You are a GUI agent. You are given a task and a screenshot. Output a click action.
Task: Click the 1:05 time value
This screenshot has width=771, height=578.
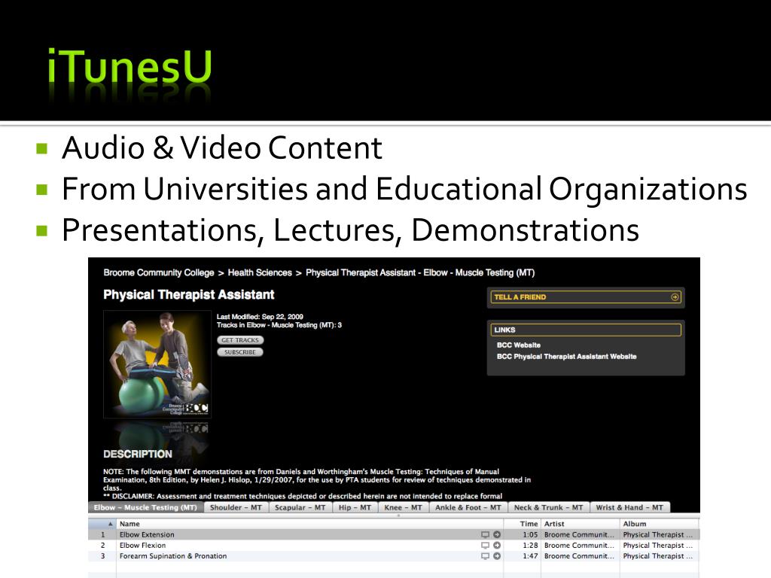(x=530, y=535)
